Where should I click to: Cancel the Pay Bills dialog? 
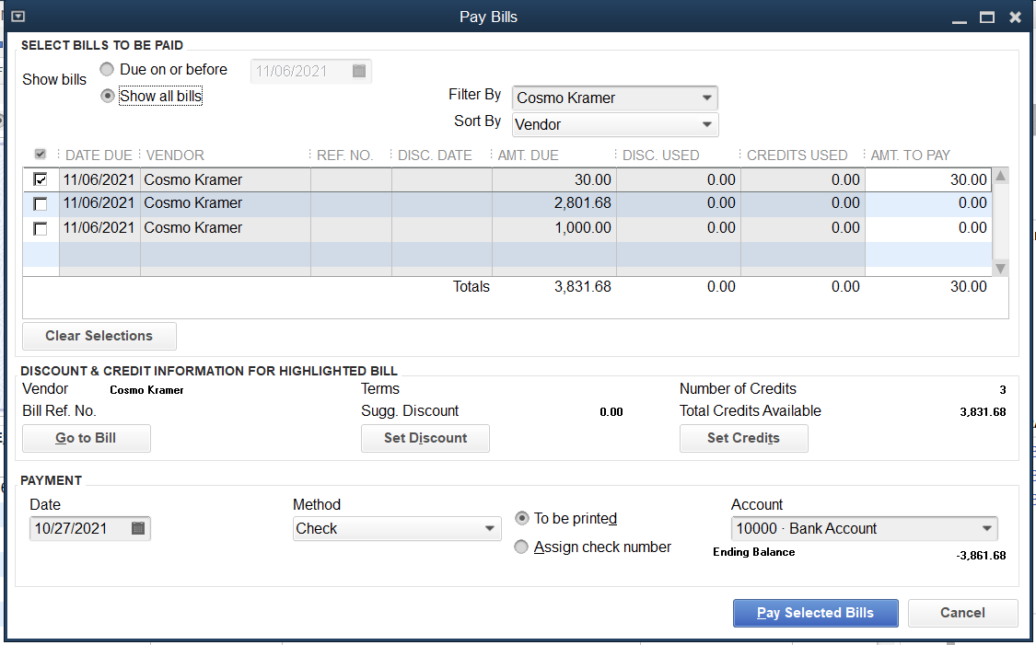[x=962, y=613]
